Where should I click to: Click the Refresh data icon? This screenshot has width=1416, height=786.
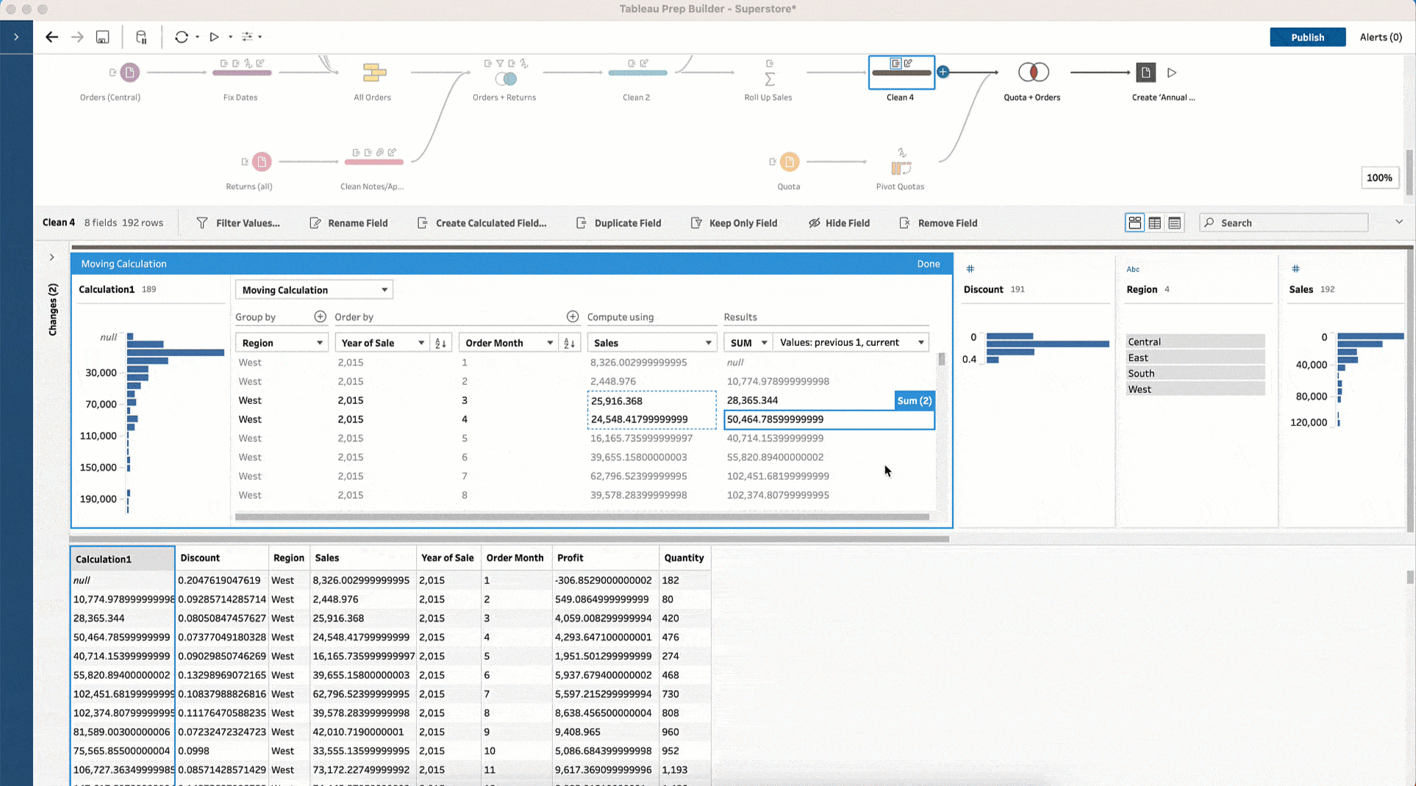coord(182,37)
